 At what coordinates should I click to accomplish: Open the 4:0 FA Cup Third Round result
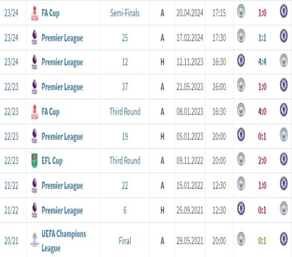262,112
